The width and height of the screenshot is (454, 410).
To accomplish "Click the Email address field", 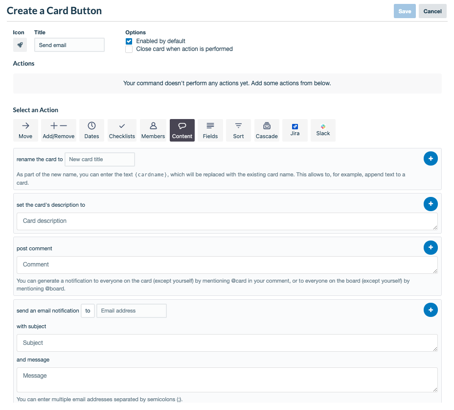I will point(132,311).
